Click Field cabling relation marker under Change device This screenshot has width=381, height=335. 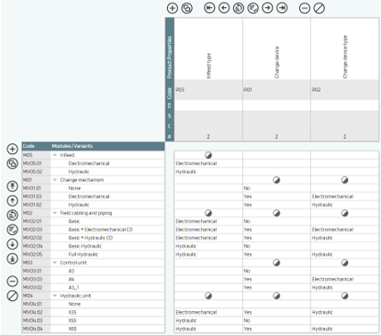(x=276, y=213)
